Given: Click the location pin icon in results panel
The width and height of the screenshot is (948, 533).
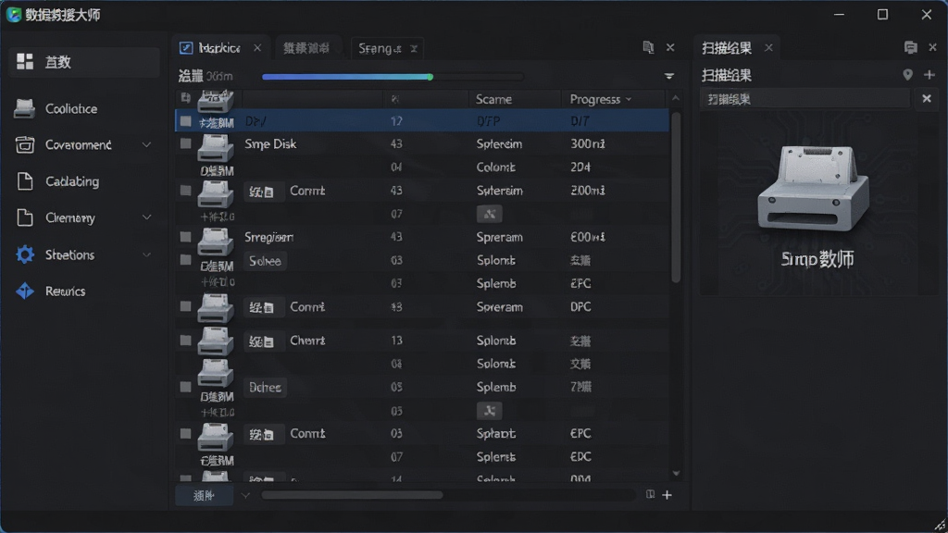Looking at the screenshot, I should (907, 74).
